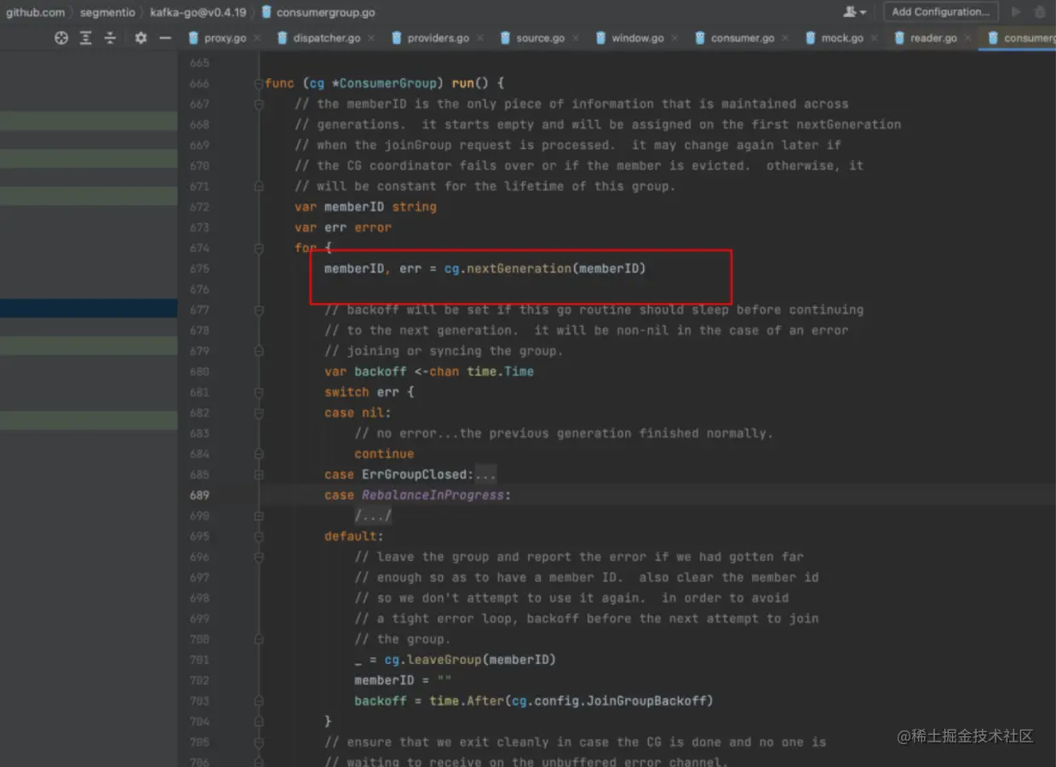Collapse the switch err block, line 681
This screenshot has height=767, width=1056.
click(259, 392)
